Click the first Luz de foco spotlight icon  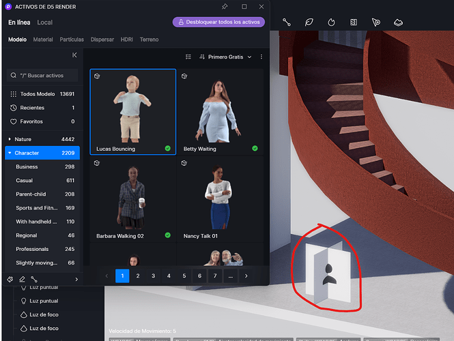(24, 314)
